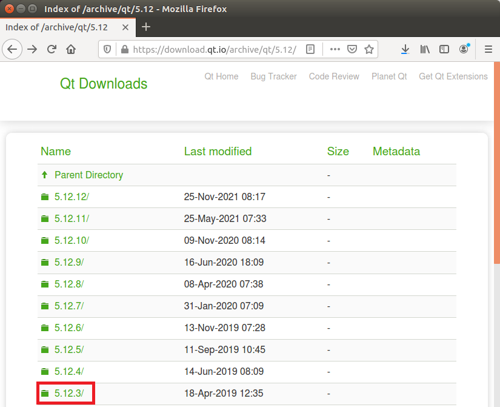Click the Forward navigation arrow
Image resolution: width=500 pixels, height=407 pixels.
pyautogui.click(x=32, y=49)
